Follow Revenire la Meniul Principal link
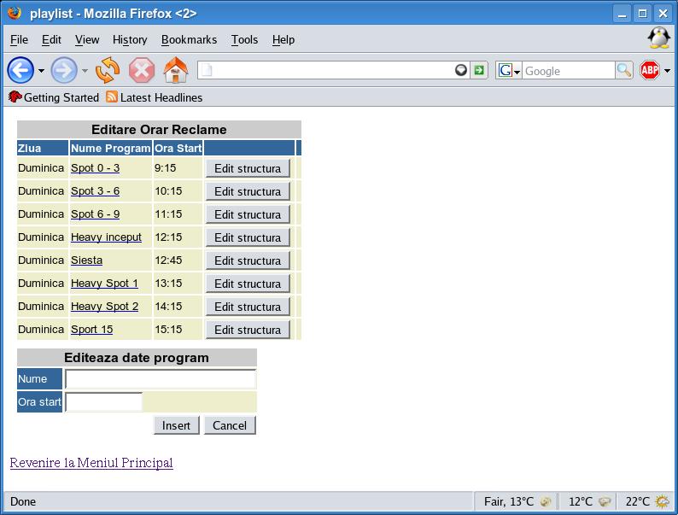 pyautogui.click(x=91, y=463)
